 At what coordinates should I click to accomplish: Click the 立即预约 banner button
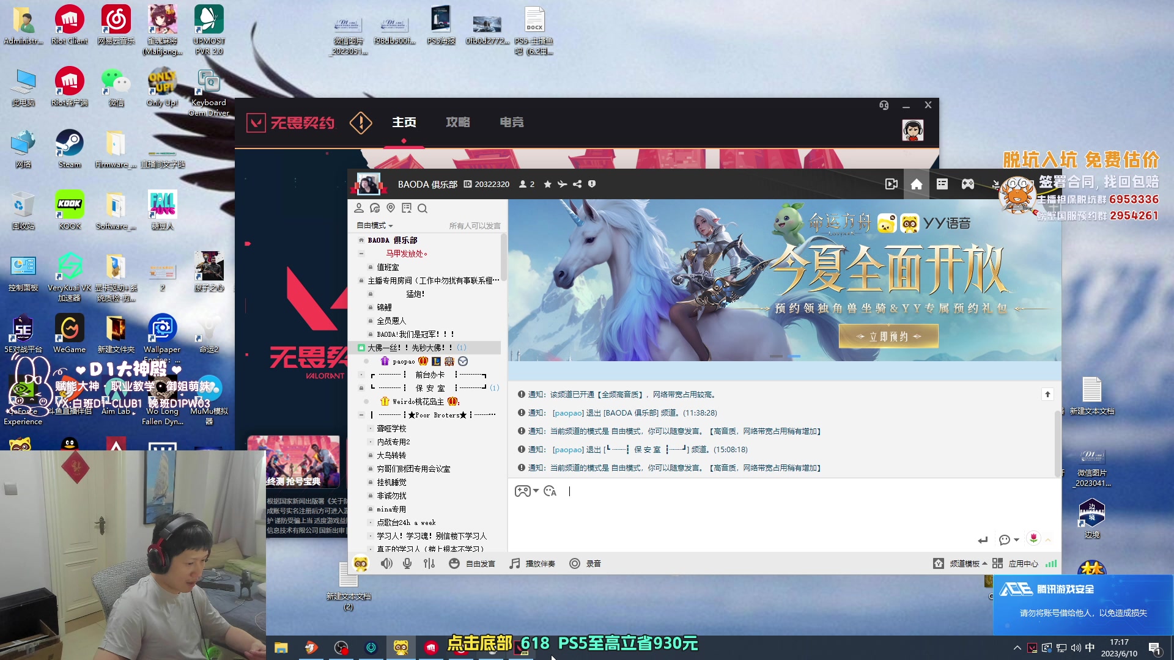pyautogui.click(x=888, y=337)
